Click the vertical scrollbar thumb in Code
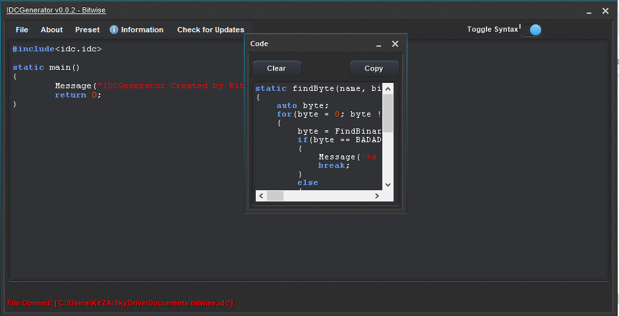 click(388, 113)
